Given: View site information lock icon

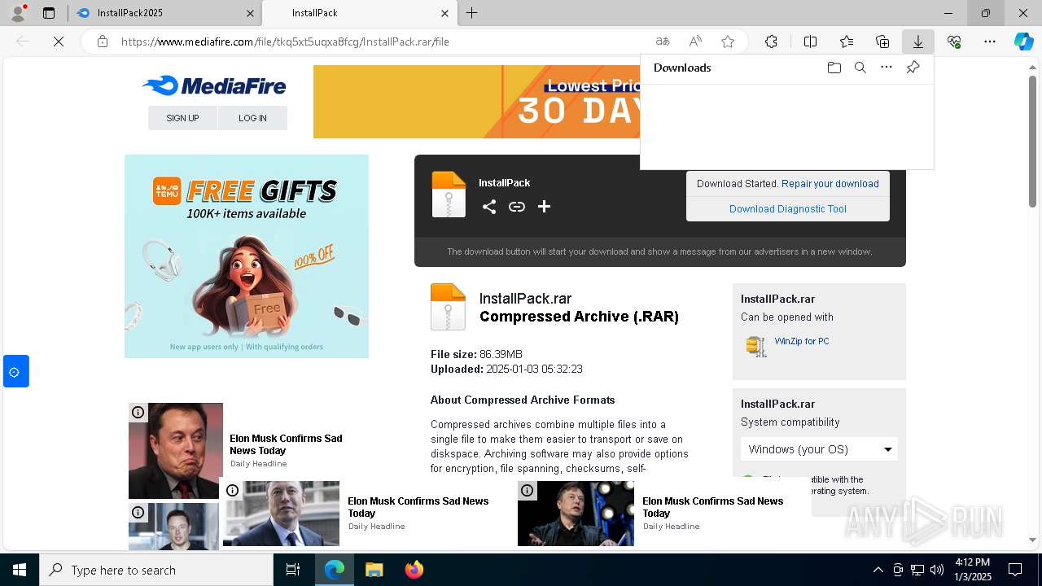Looking at the screenshot, I should click(103, 42).
